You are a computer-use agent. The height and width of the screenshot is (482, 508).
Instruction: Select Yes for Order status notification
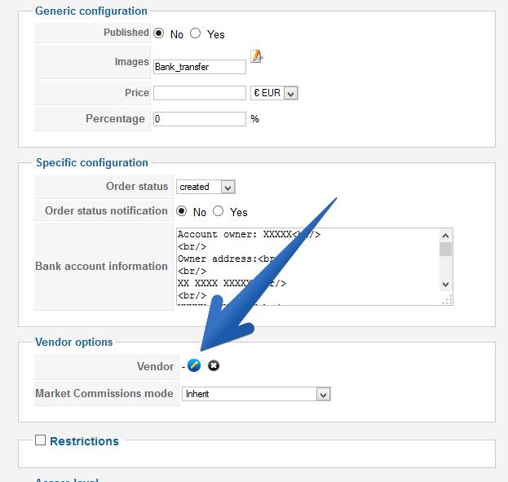[219, 211]
